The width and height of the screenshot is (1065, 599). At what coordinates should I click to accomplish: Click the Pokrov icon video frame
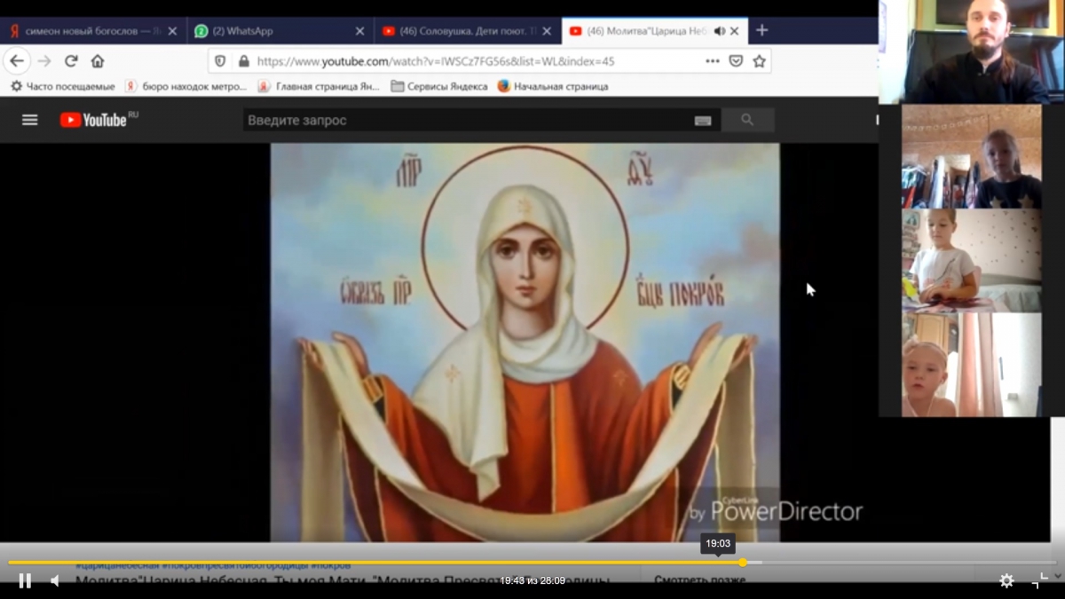click(525, 343)
